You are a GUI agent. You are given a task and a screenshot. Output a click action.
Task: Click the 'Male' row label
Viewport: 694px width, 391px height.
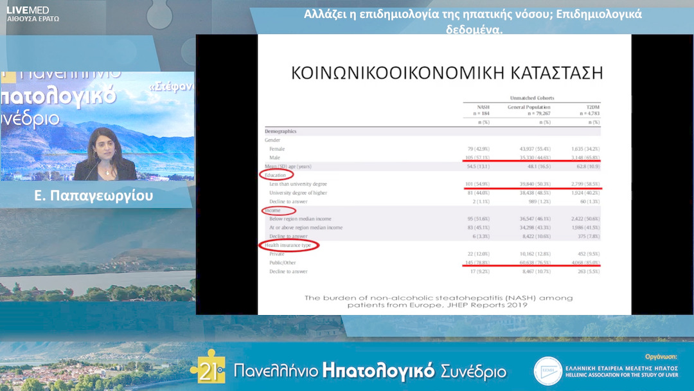tap(274, 158)
